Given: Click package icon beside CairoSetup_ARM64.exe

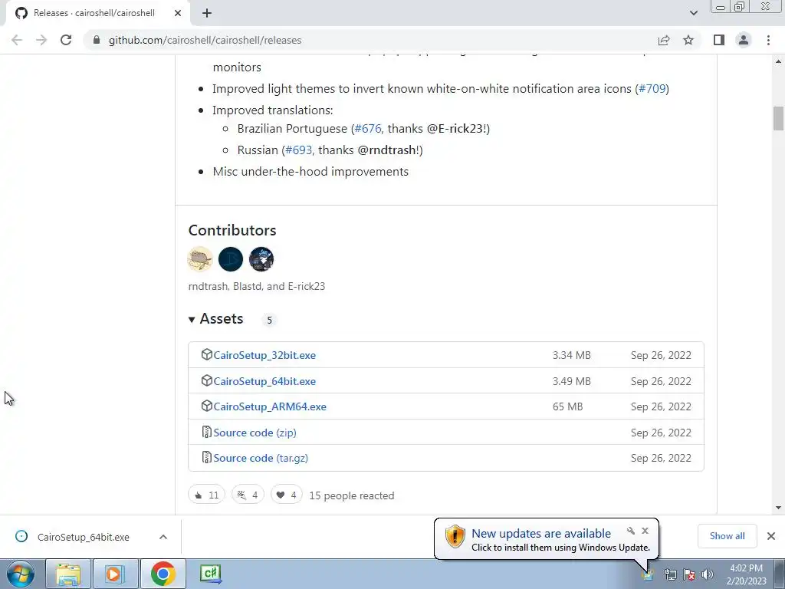Looking at the screenshot, I should click(x=207, y=406).
